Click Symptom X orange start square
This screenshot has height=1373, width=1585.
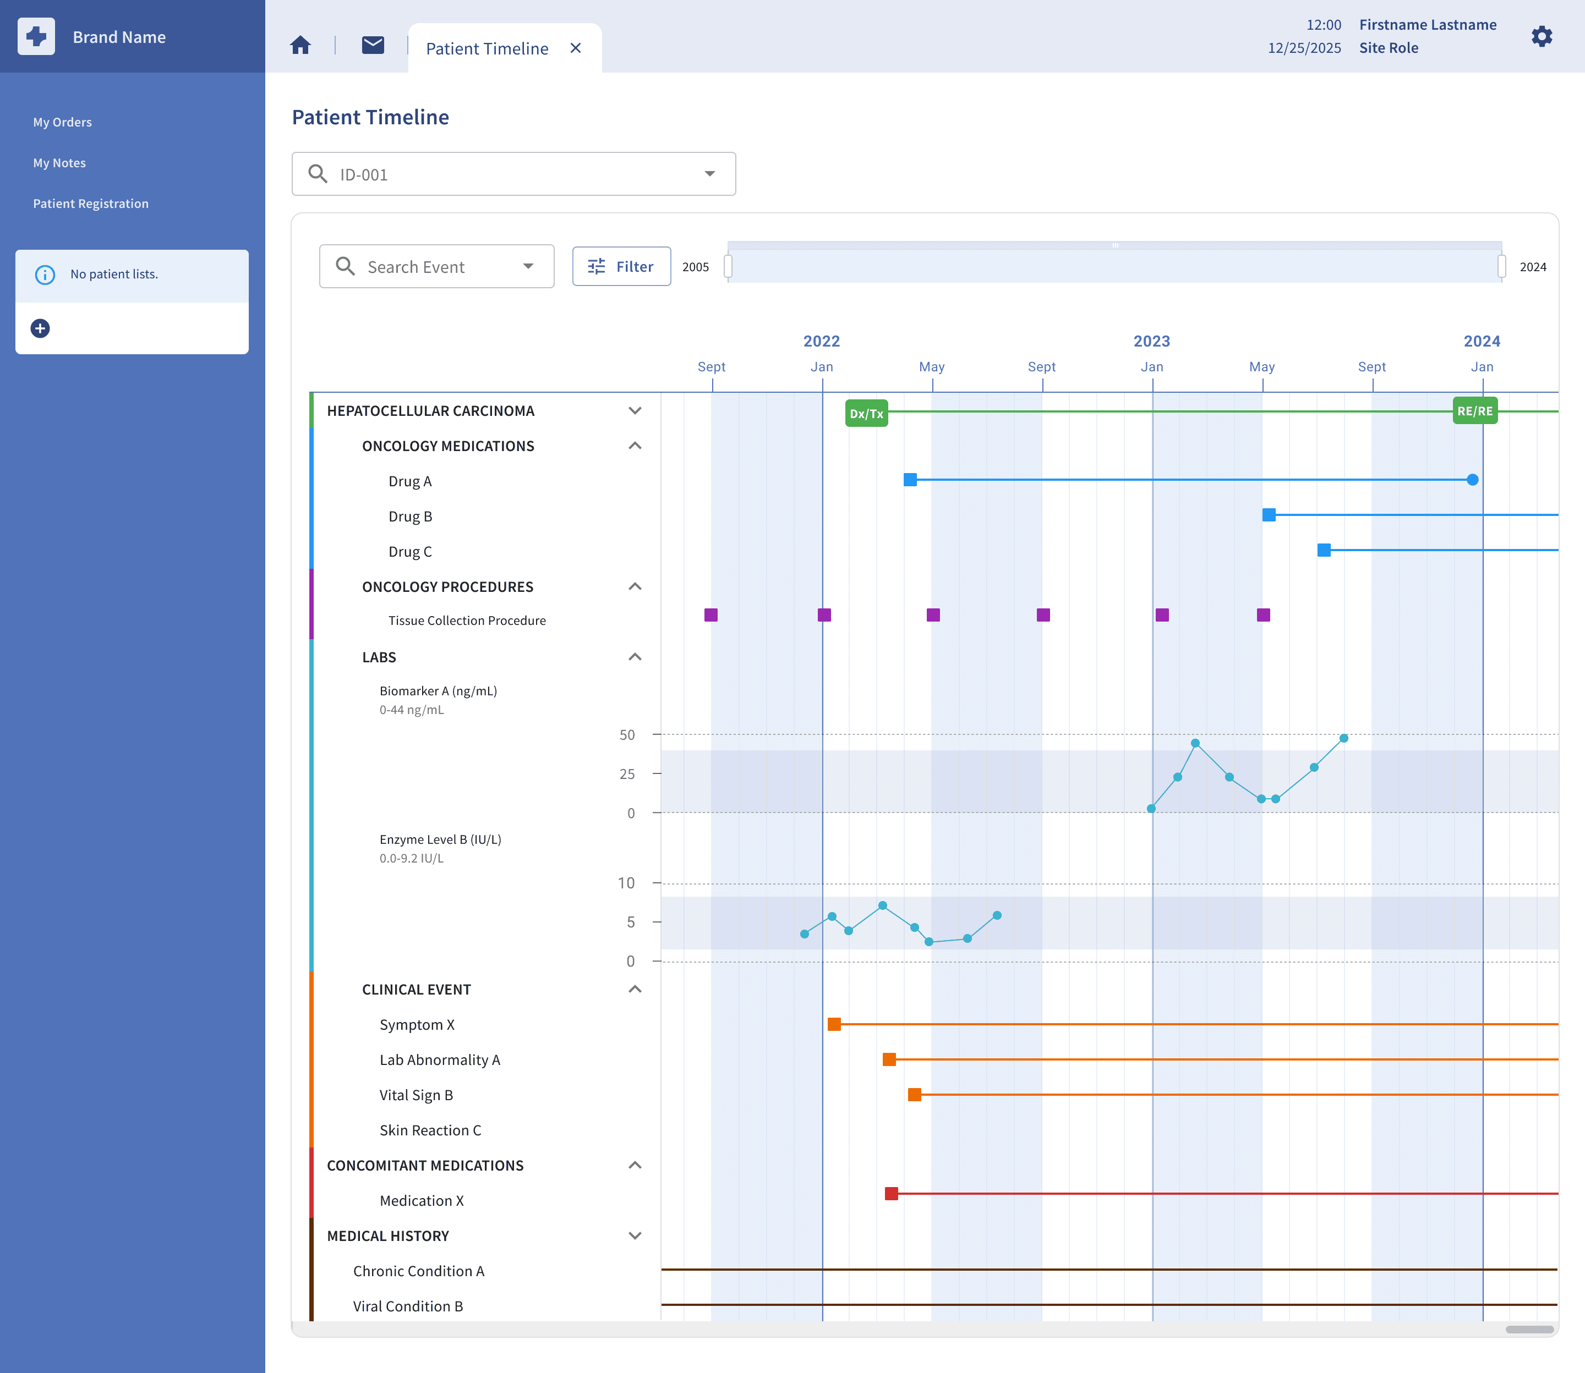click(x=834, y=1024)
